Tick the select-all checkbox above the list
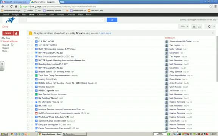Viewport: 218px width, 136px height. [x=28, y=38]
